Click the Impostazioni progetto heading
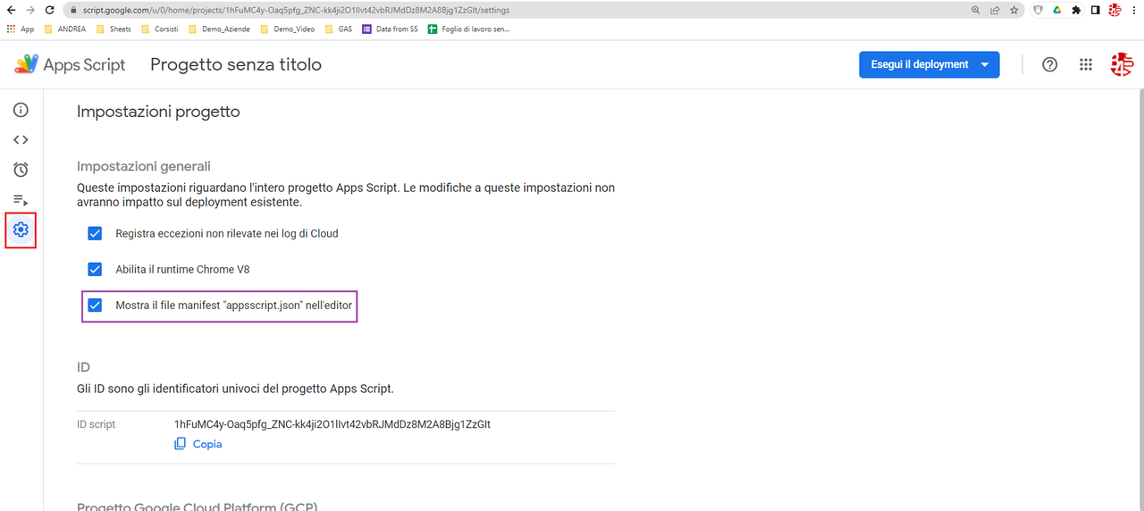 click(x=158, y=112)
